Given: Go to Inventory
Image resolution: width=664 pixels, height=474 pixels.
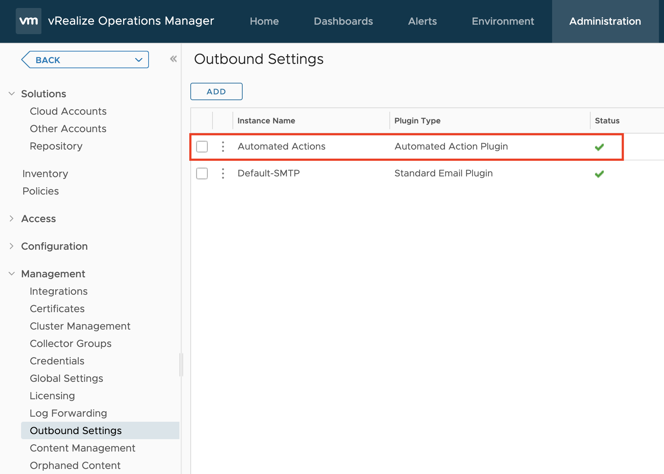Looking at the screenshot, I should [45, 173].
